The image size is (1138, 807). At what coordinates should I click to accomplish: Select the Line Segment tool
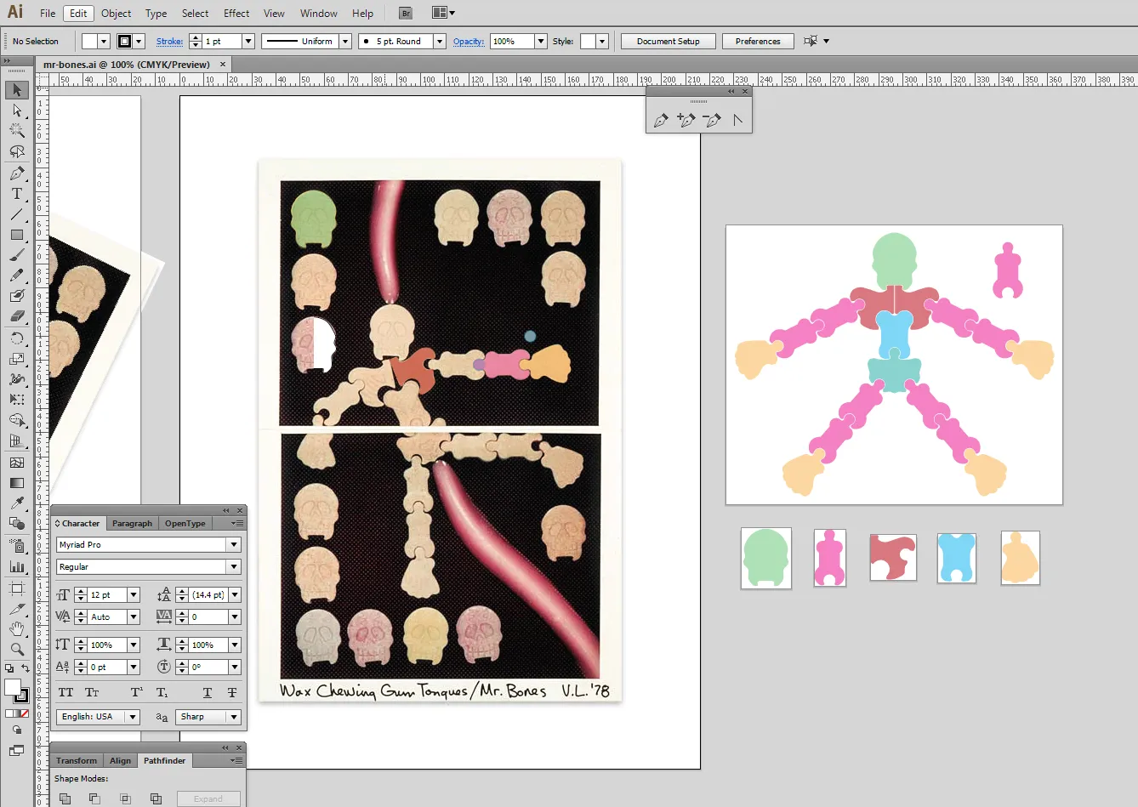click(x=17, y=214)
